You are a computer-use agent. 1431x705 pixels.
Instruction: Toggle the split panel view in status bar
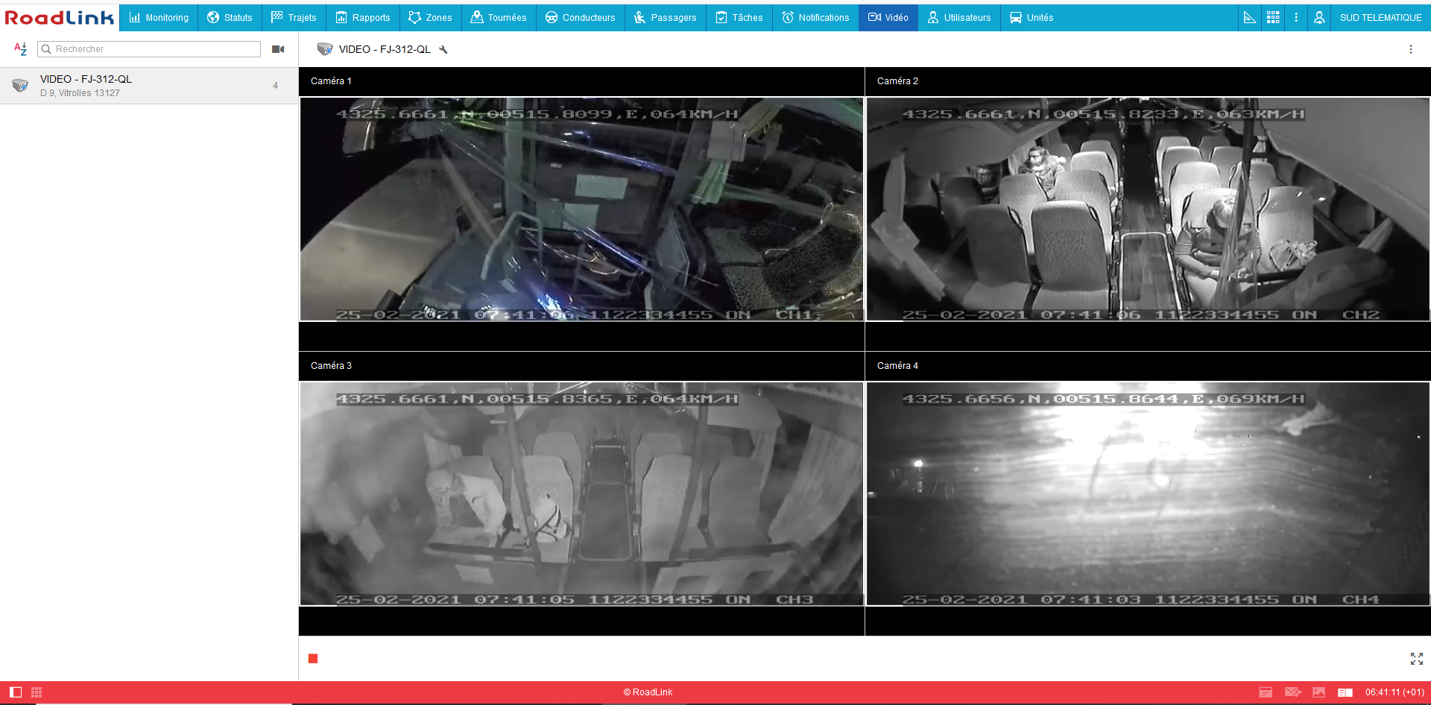tap(1345, 692)
